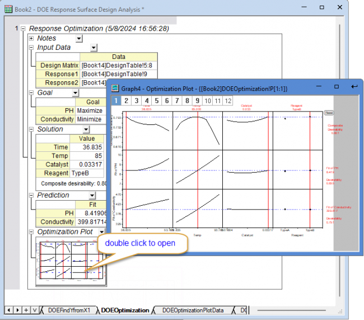This screenshot has width=364, height=320.
Task: Select graph page tab 2
Action: pyautogui.click(x=127, y=101)
